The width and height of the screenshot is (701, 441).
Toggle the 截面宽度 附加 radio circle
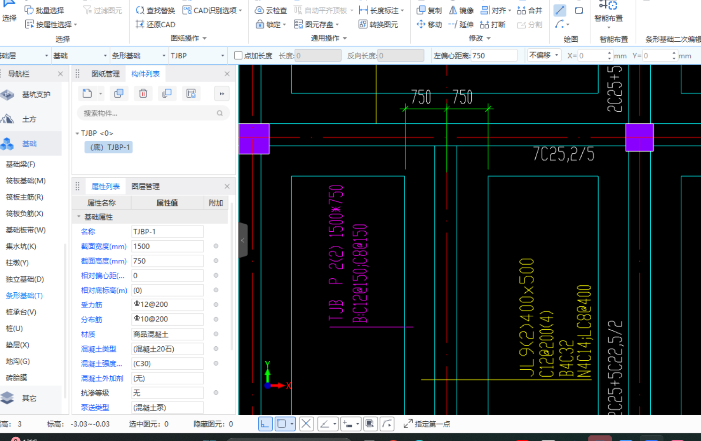[x=216, y=246]
